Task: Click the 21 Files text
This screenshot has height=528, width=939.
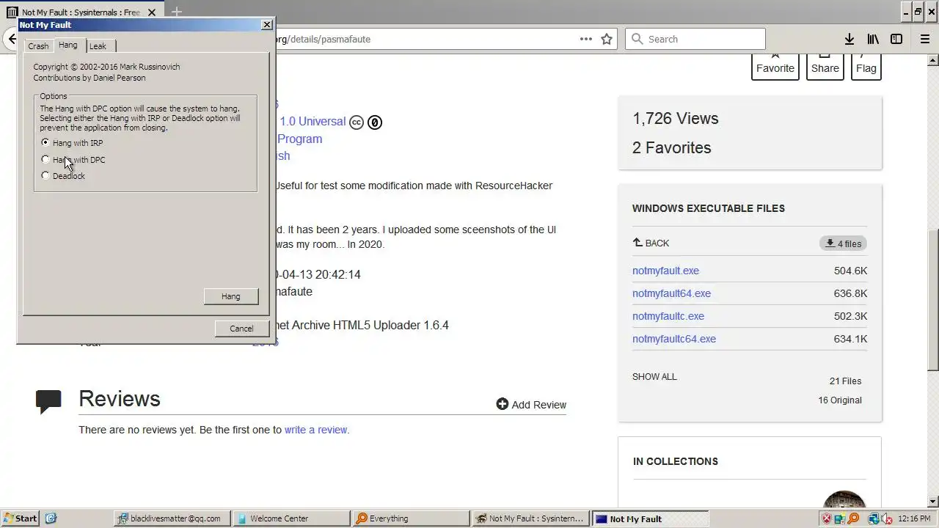Action: tap(845, 381)
